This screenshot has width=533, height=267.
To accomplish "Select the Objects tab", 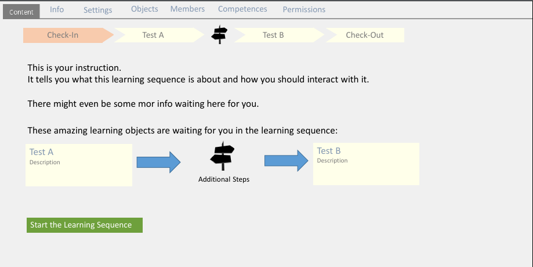I will 144,9.
